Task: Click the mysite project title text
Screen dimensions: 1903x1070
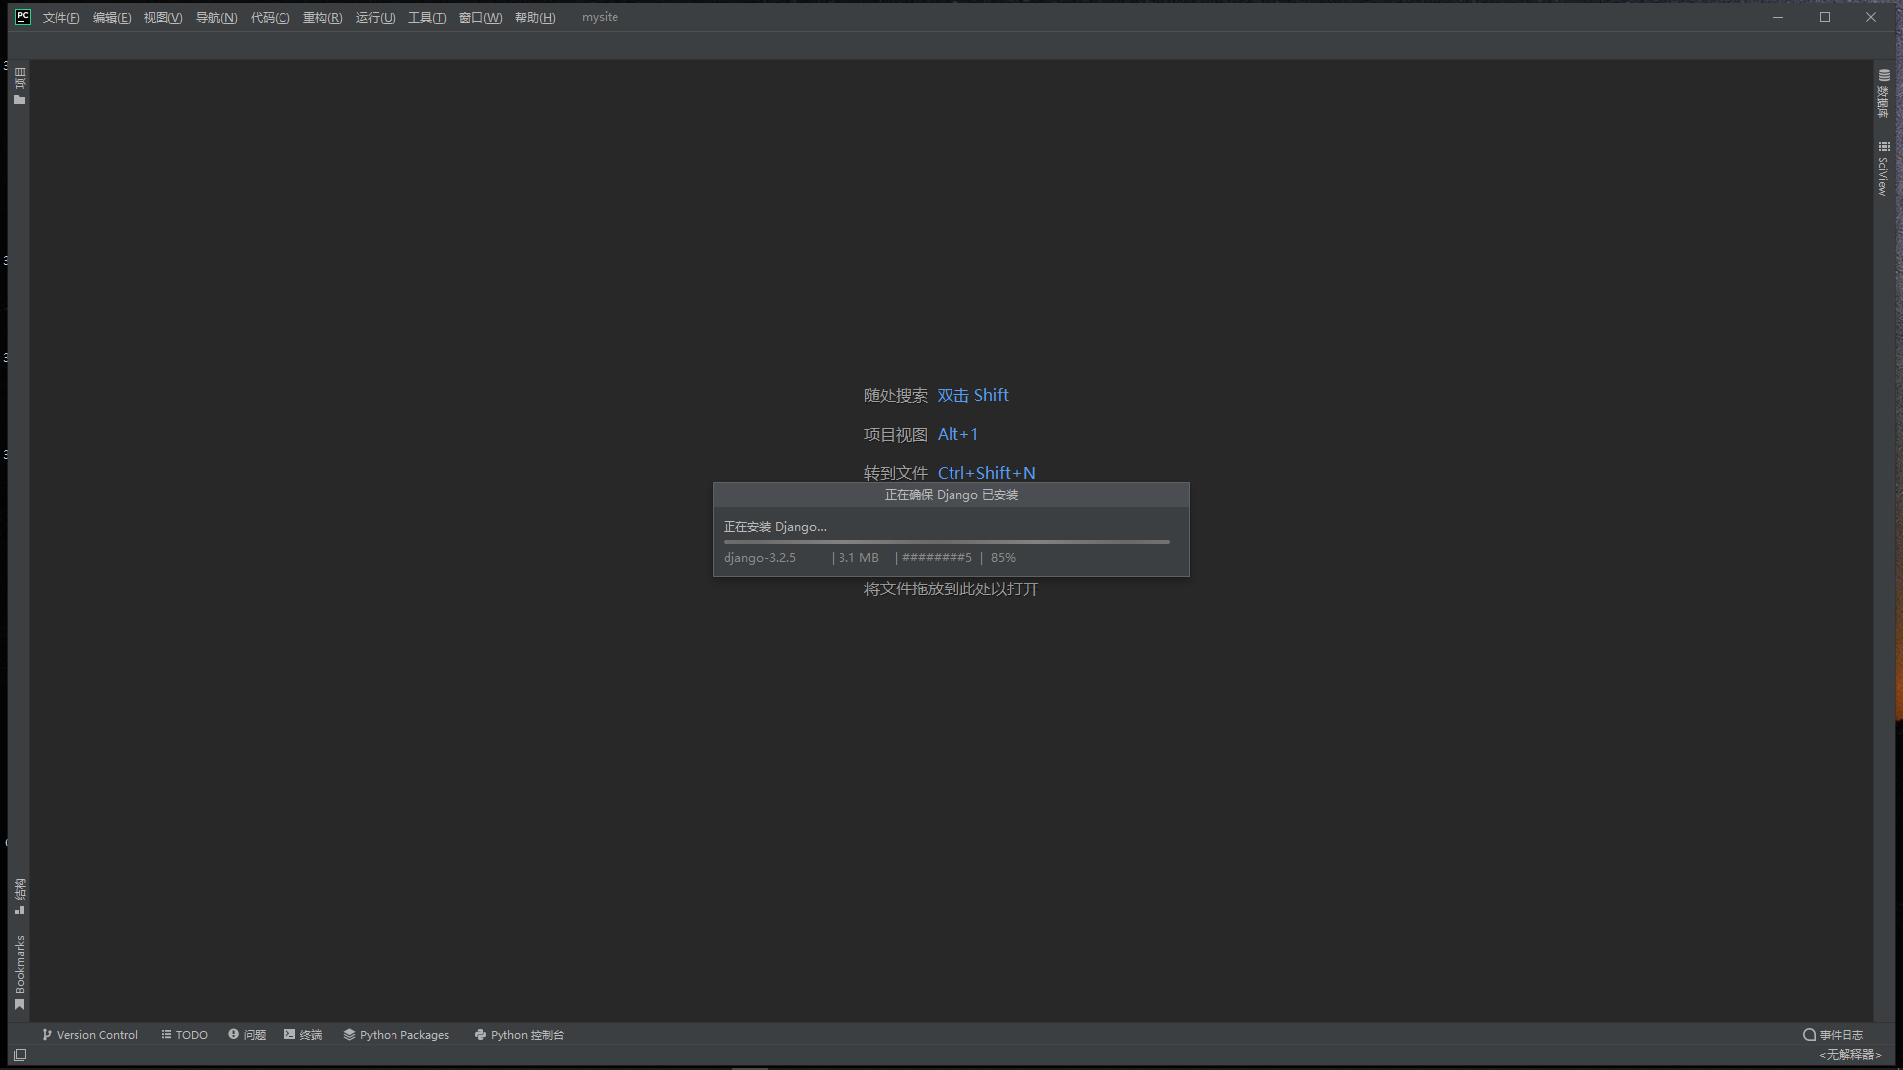Action: tap(600, 17)
